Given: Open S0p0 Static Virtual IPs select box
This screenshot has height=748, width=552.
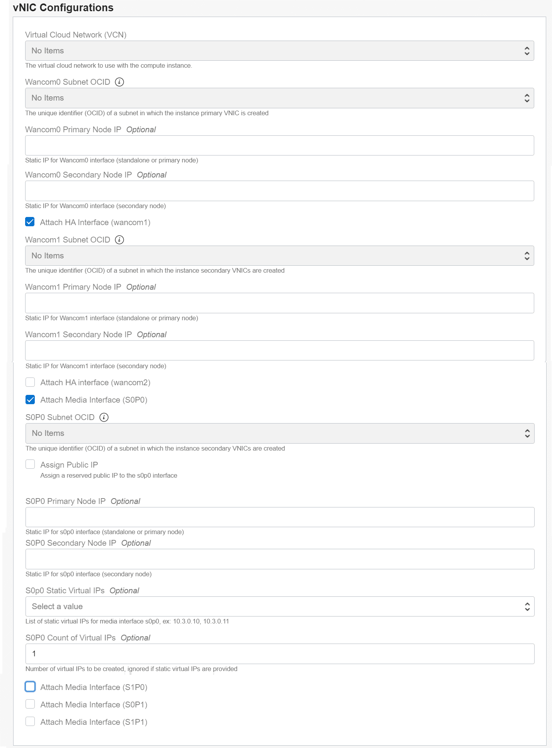Looking at the screenshot, I should pos(280,606).
